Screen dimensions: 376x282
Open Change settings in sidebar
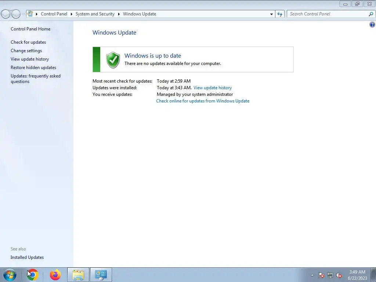pyautogui.click(x=26, y=51)
